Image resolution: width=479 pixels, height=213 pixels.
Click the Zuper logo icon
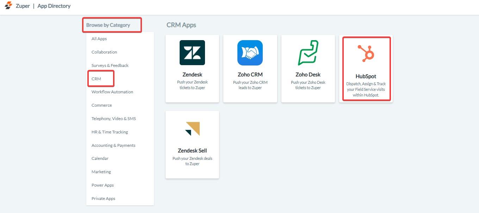8,6
